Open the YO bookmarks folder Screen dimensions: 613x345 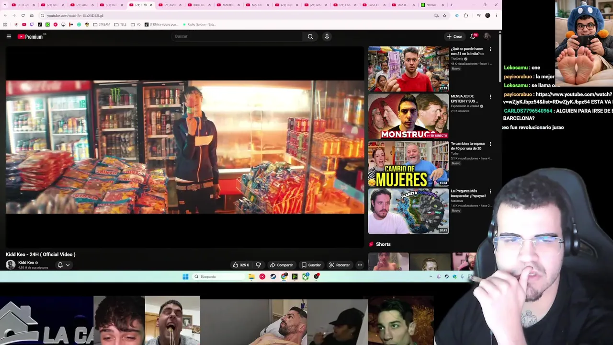pos(136,24)
